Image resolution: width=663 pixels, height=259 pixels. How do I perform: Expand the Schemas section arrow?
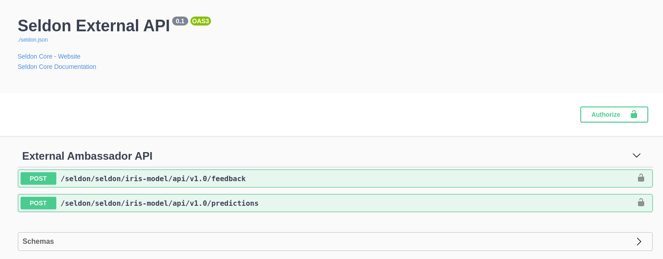pos(639,242)
